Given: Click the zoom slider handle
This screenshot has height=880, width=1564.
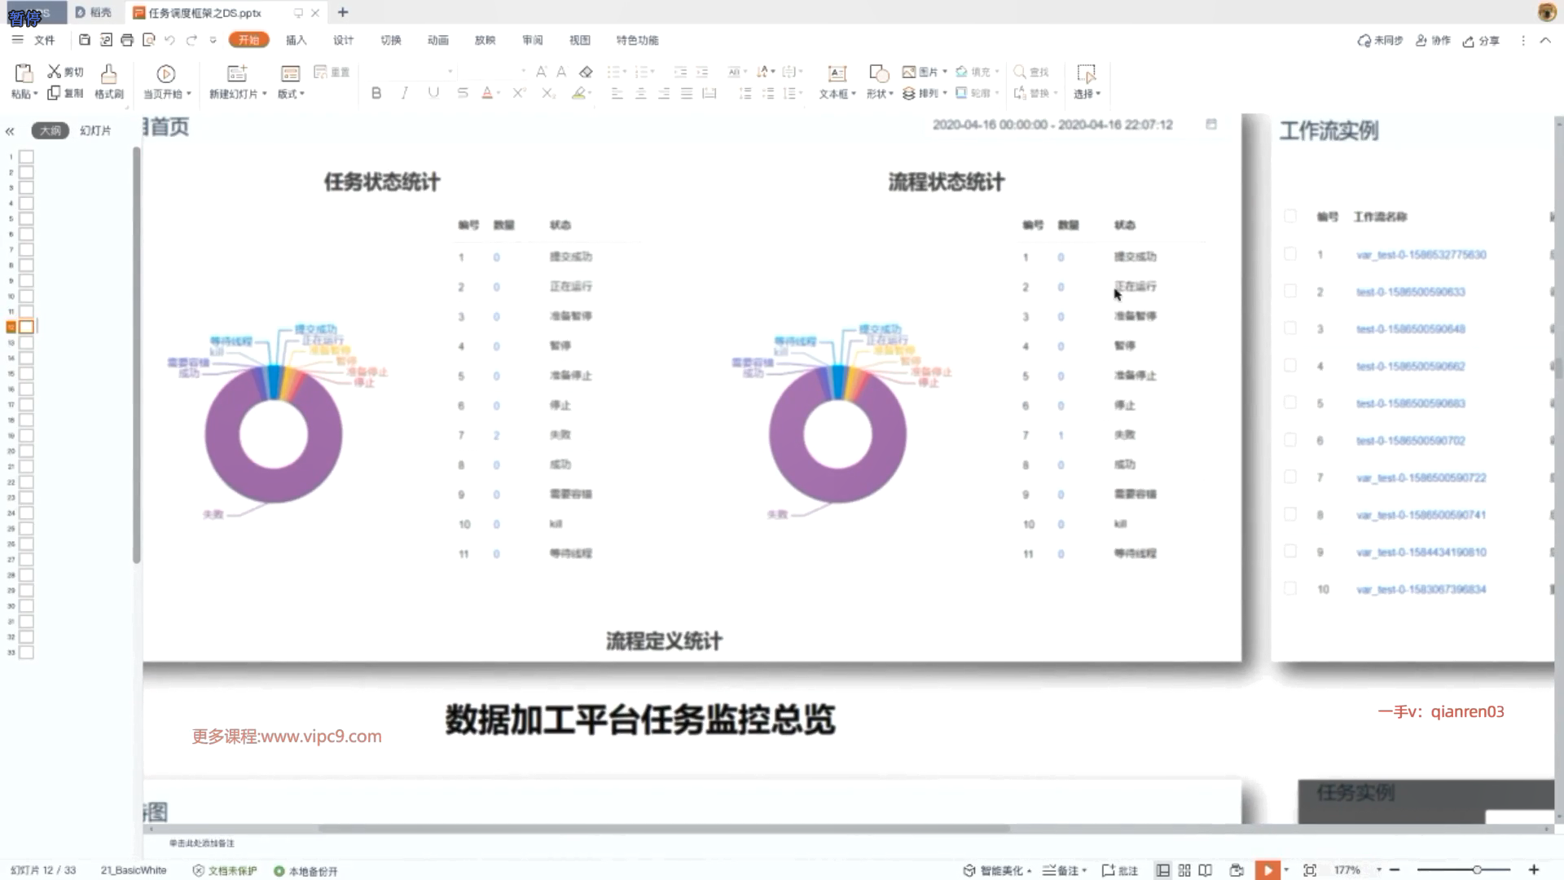Looking at the screenshot, I should (1477, 870).
